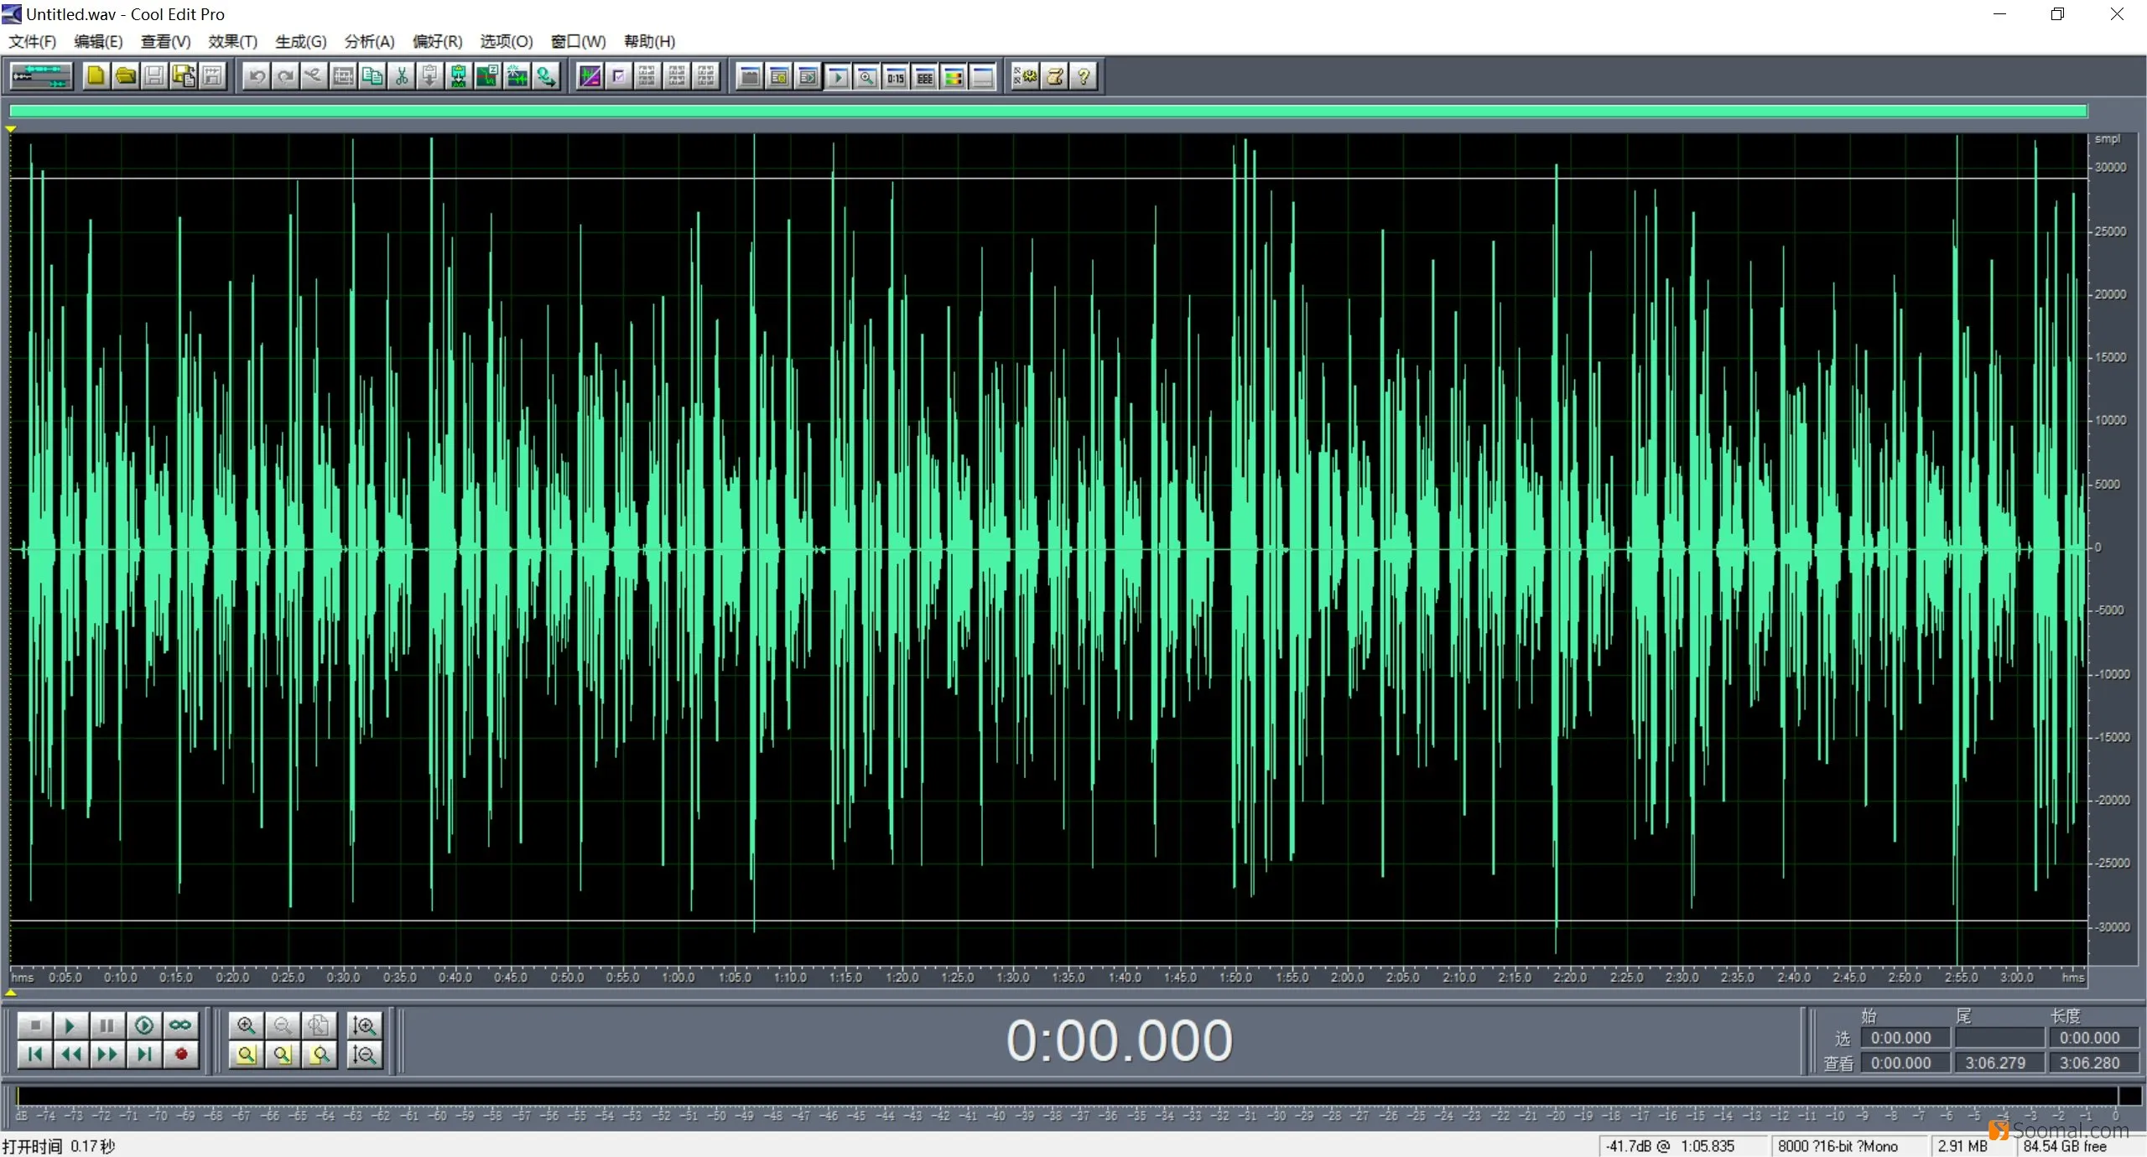Open the 选项(O) menu
The image size is (2147, 1157).
(x=507, y=41)
